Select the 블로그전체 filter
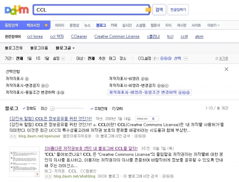Viewport: 239px width, 182px height. click(13, 48)
